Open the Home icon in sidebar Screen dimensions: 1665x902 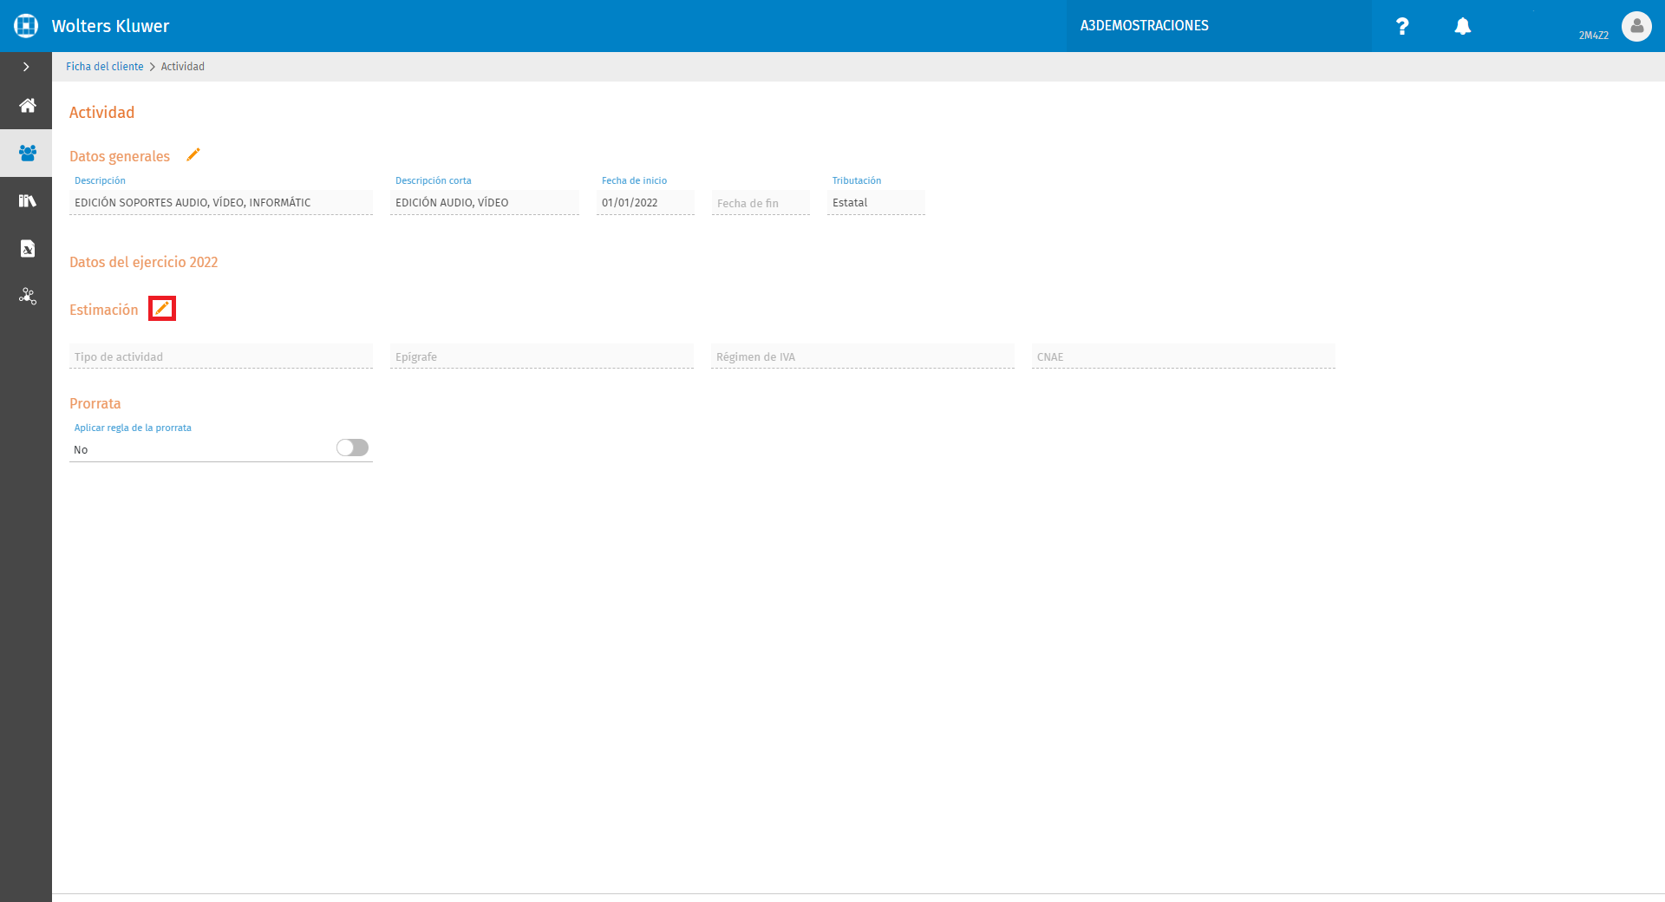[x=28, y=106]
